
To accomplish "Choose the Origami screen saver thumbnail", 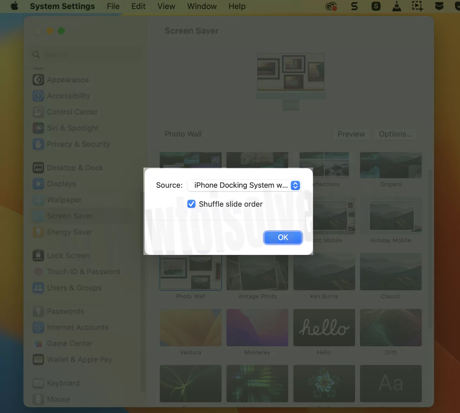I will coord(391,165).
